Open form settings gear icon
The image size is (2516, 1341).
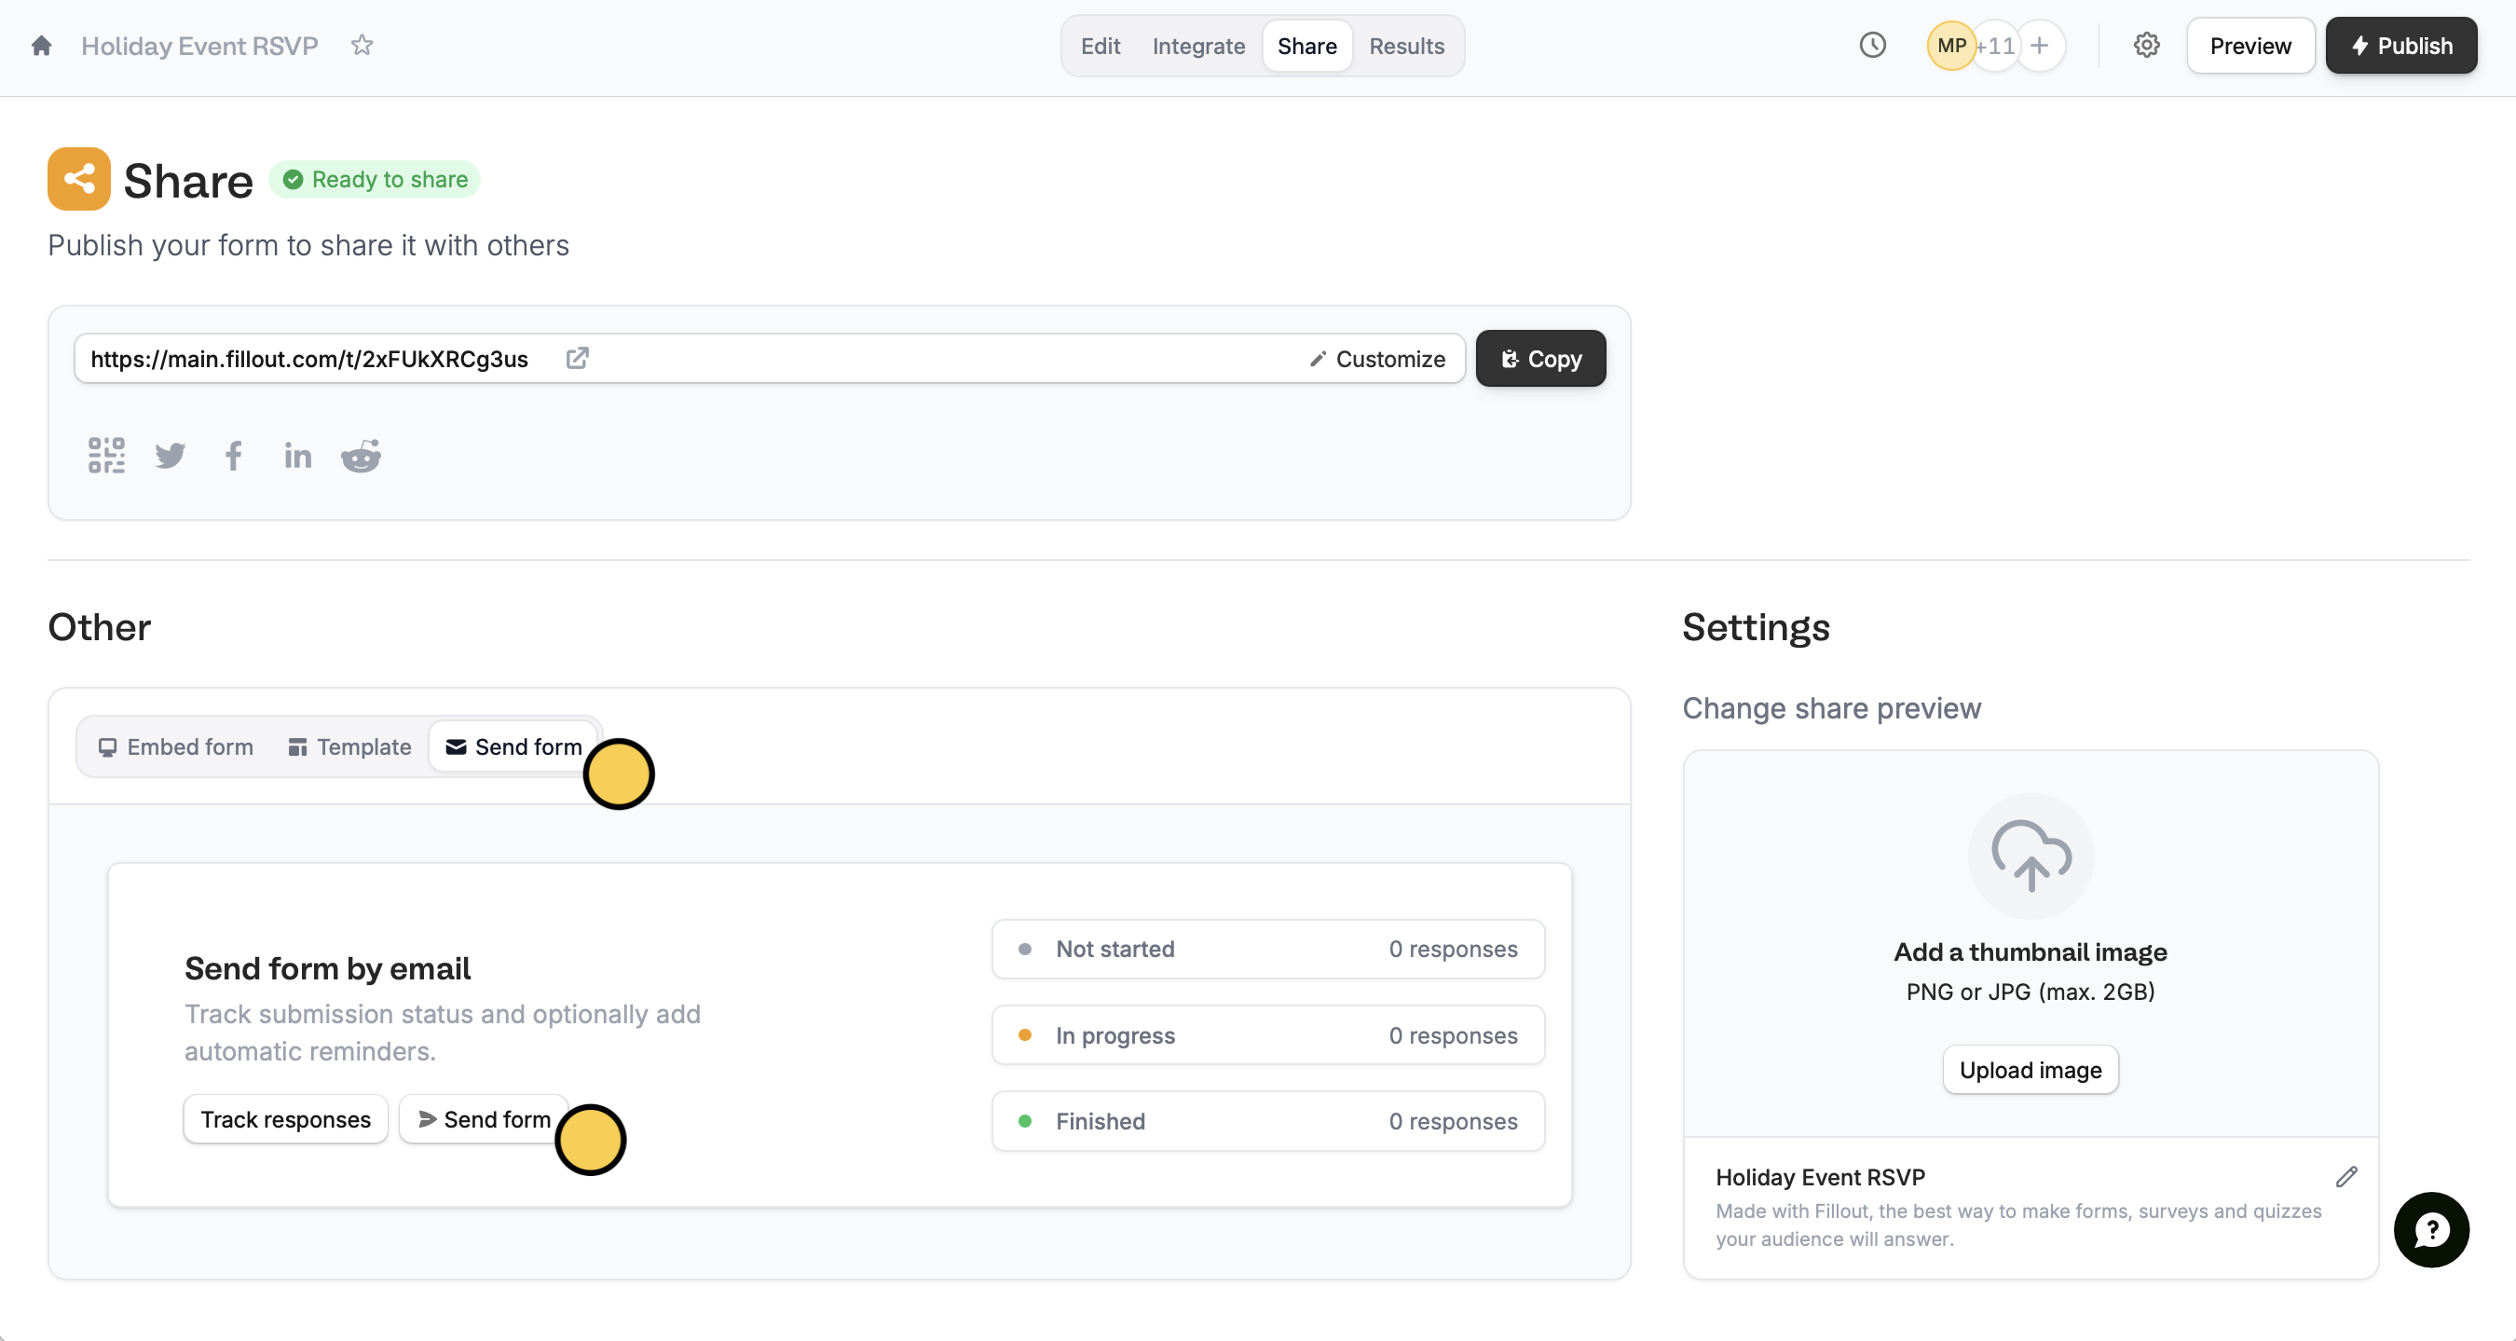tap(2146, 46)
